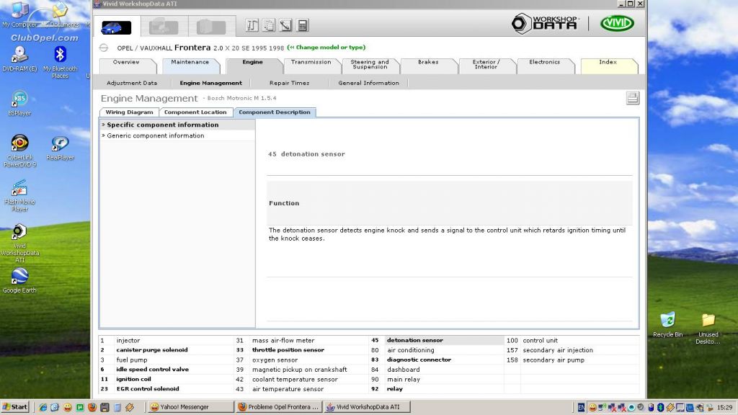Open CyberLink PowerDVD 9 desktop icon

coord(19,151)
